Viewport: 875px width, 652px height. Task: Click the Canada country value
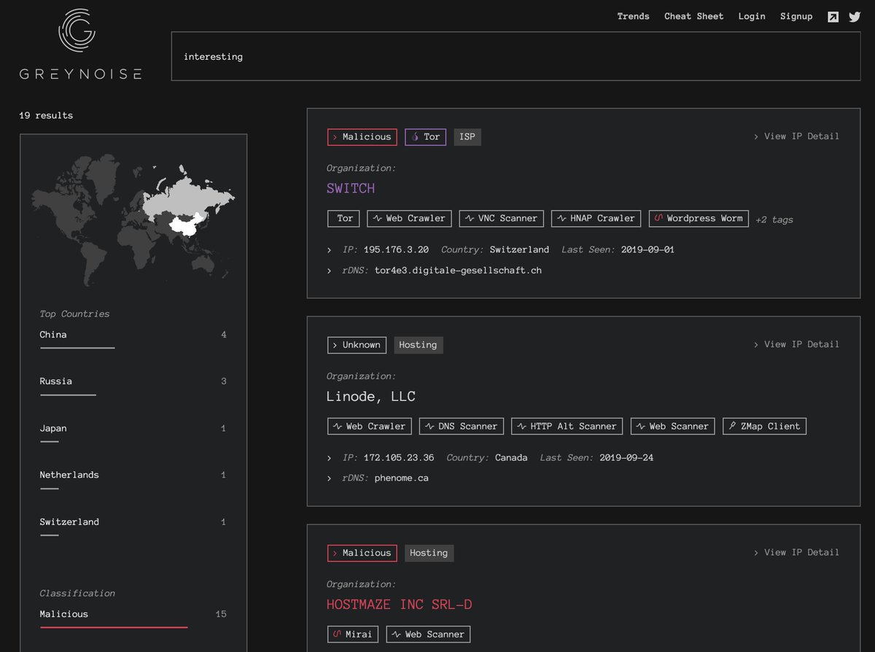pyautogui.click(x=511, y=458)
